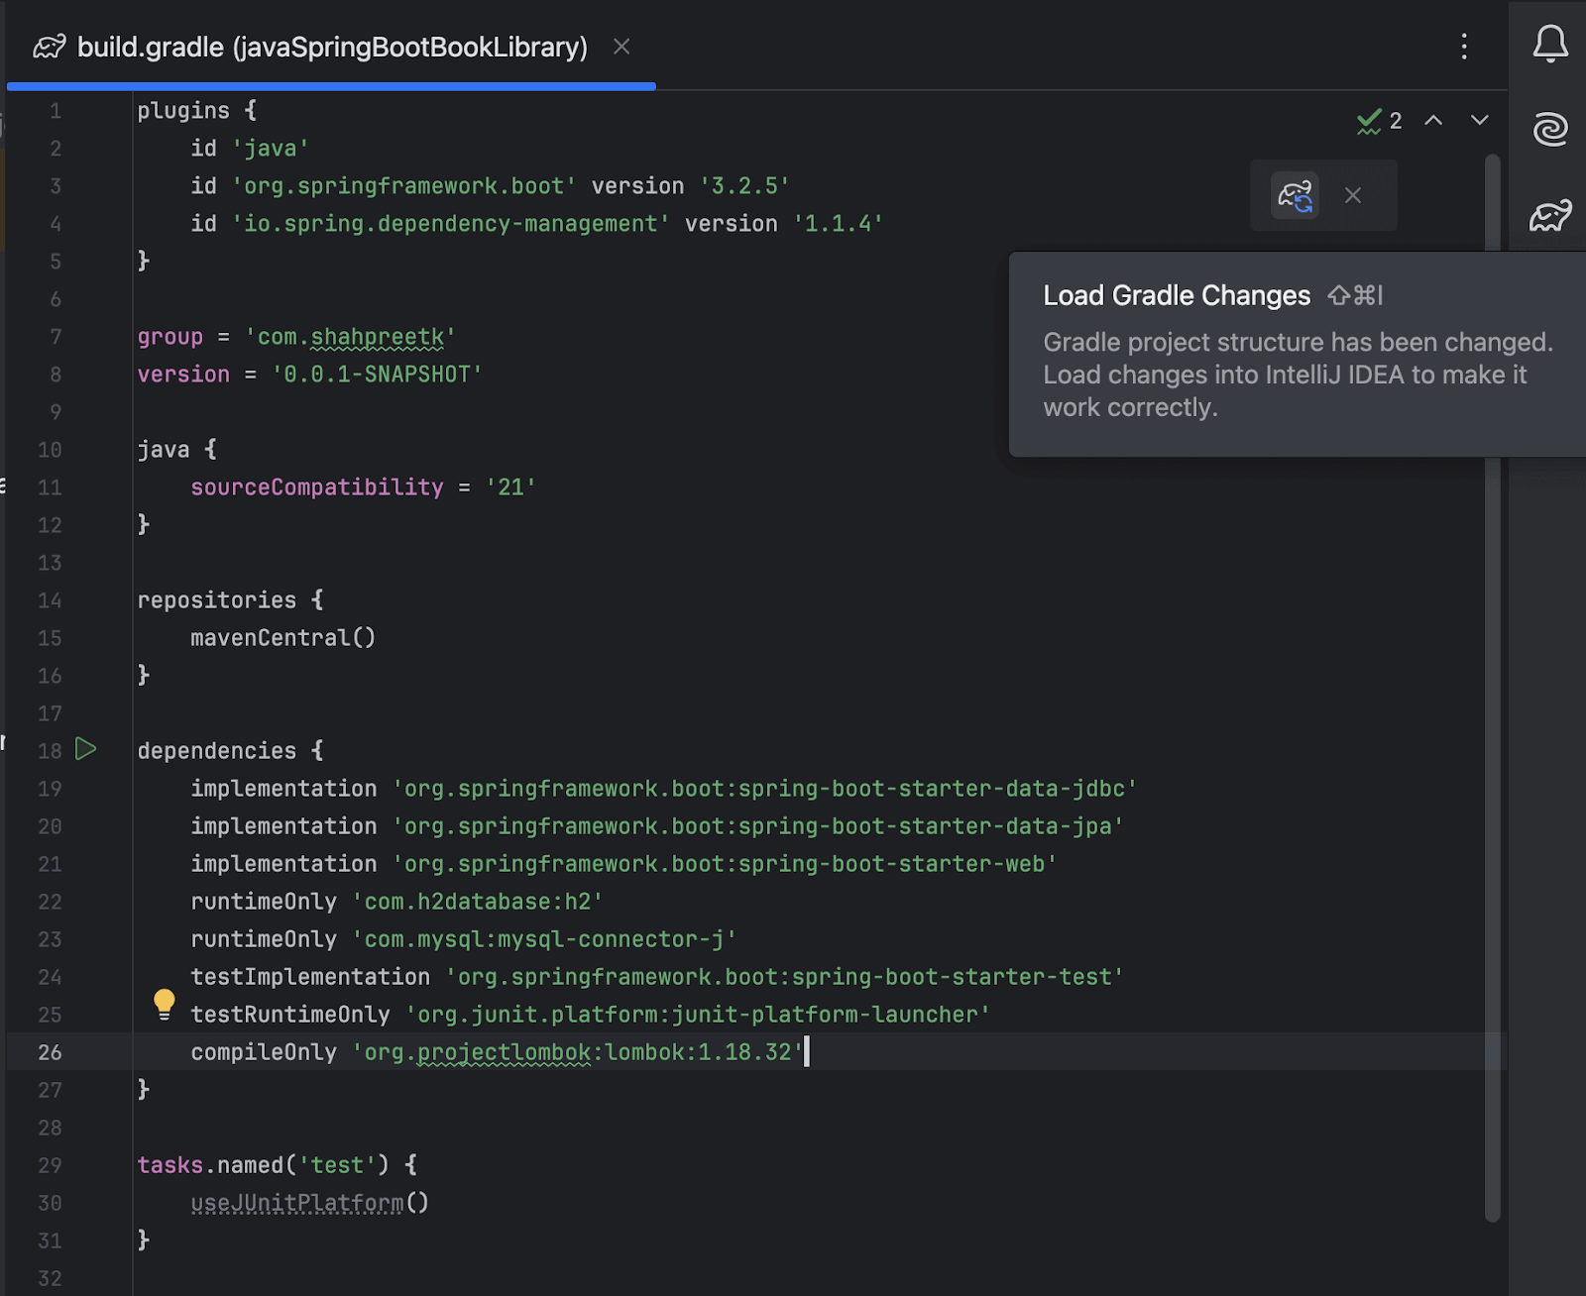Click the '0.0.1-SNAPSHOT' version string
Image resolution: width=1586 pixels, height=1296 pixels.
377,375
